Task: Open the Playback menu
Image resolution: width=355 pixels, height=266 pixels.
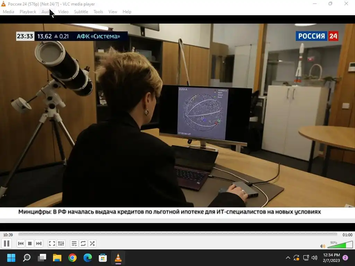Action: pos(28,12)
